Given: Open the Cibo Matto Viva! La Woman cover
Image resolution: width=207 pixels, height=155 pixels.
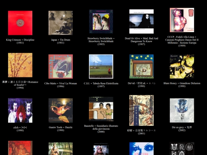Looking at the screenshot, I should (x=61, y=67).
